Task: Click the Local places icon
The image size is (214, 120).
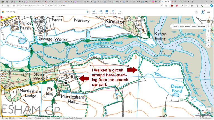Action: tap(106, 12)
